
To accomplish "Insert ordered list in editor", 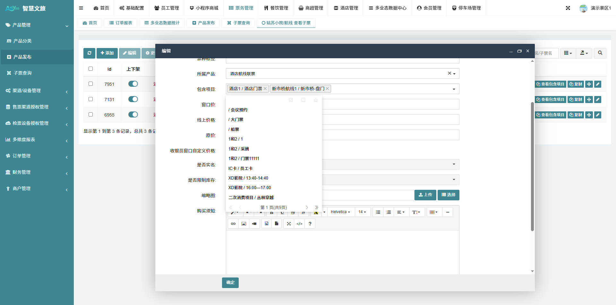I will [x=389, y=212].
